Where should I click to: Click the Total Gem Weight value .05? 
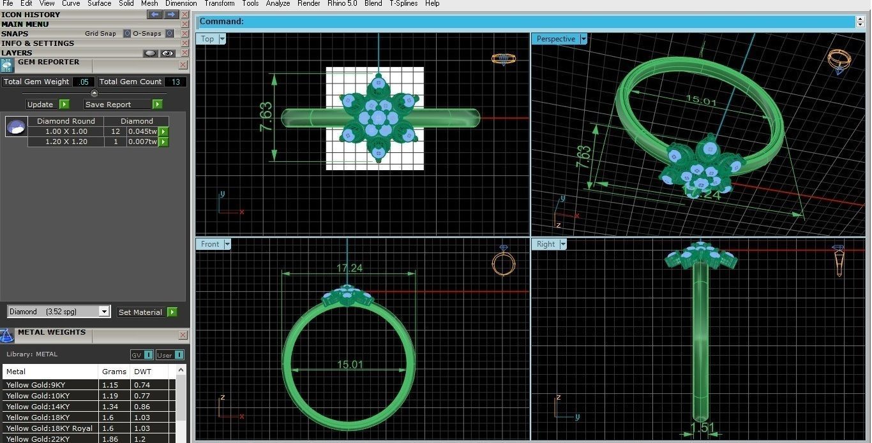[x=84, y=82]
